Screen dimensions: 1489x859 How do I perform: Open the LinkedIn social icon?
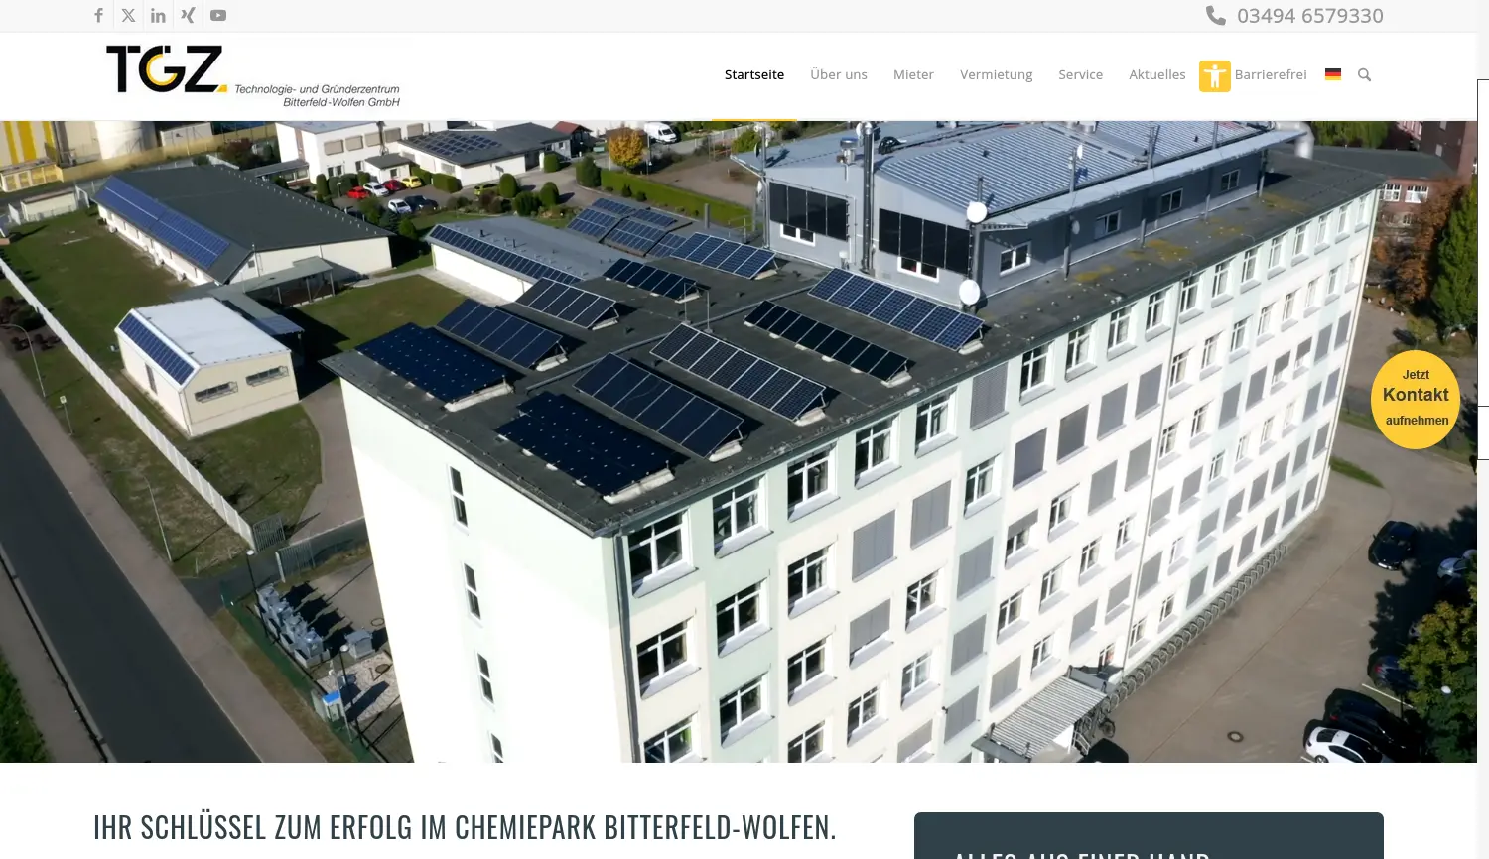158,15
